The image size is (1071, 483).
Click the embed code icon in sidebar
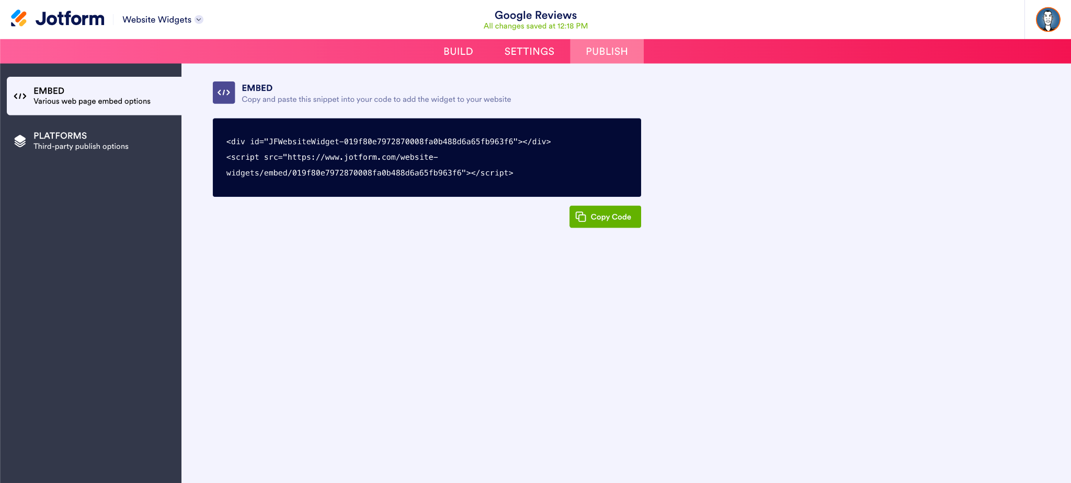tap(20, 96)
